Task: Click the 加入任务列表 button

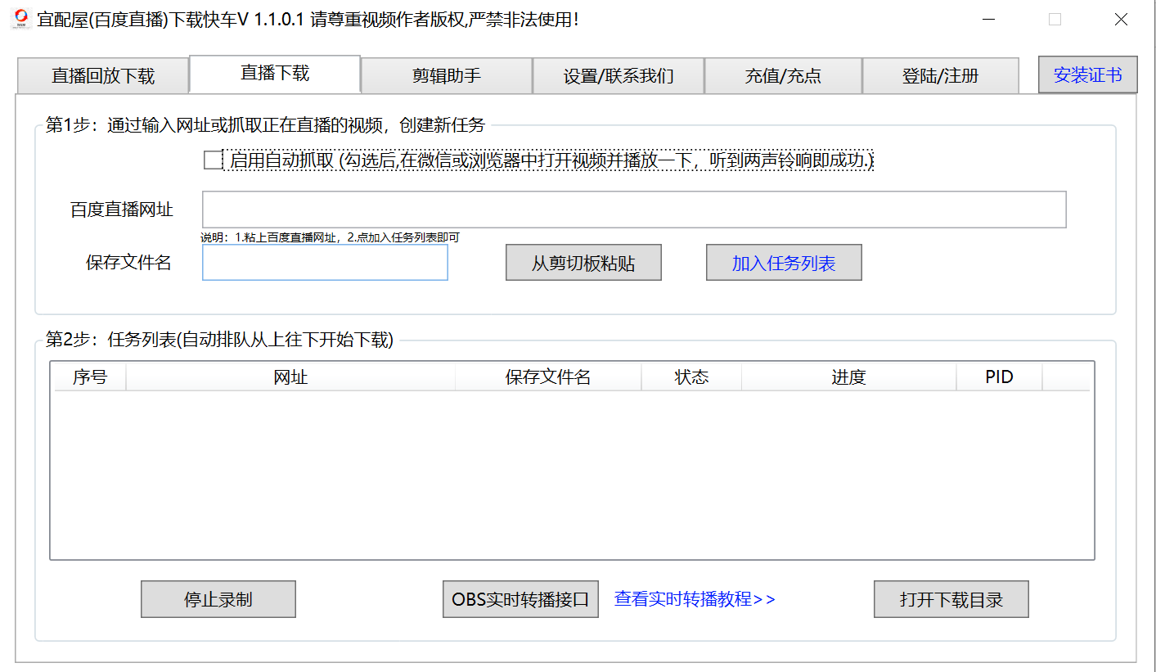Action: tap(784, 263)
